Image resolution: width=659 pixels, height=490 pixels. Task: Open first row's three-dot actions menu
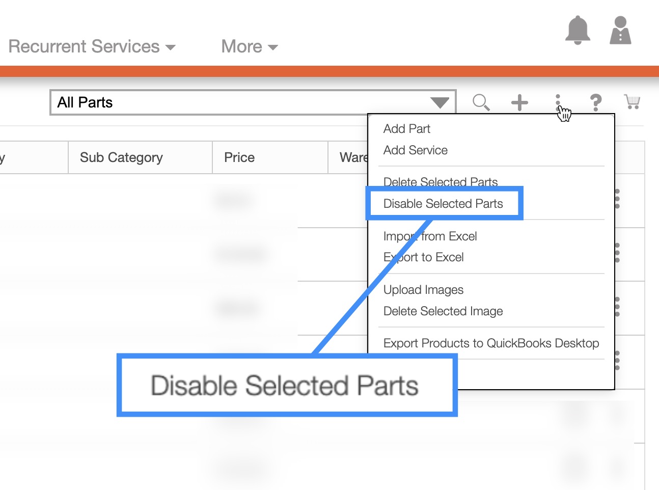click(617, 199)
